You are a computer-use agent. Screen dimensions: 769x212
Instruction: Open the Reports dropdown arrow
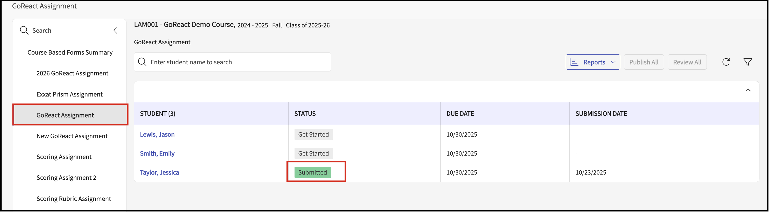613,62
